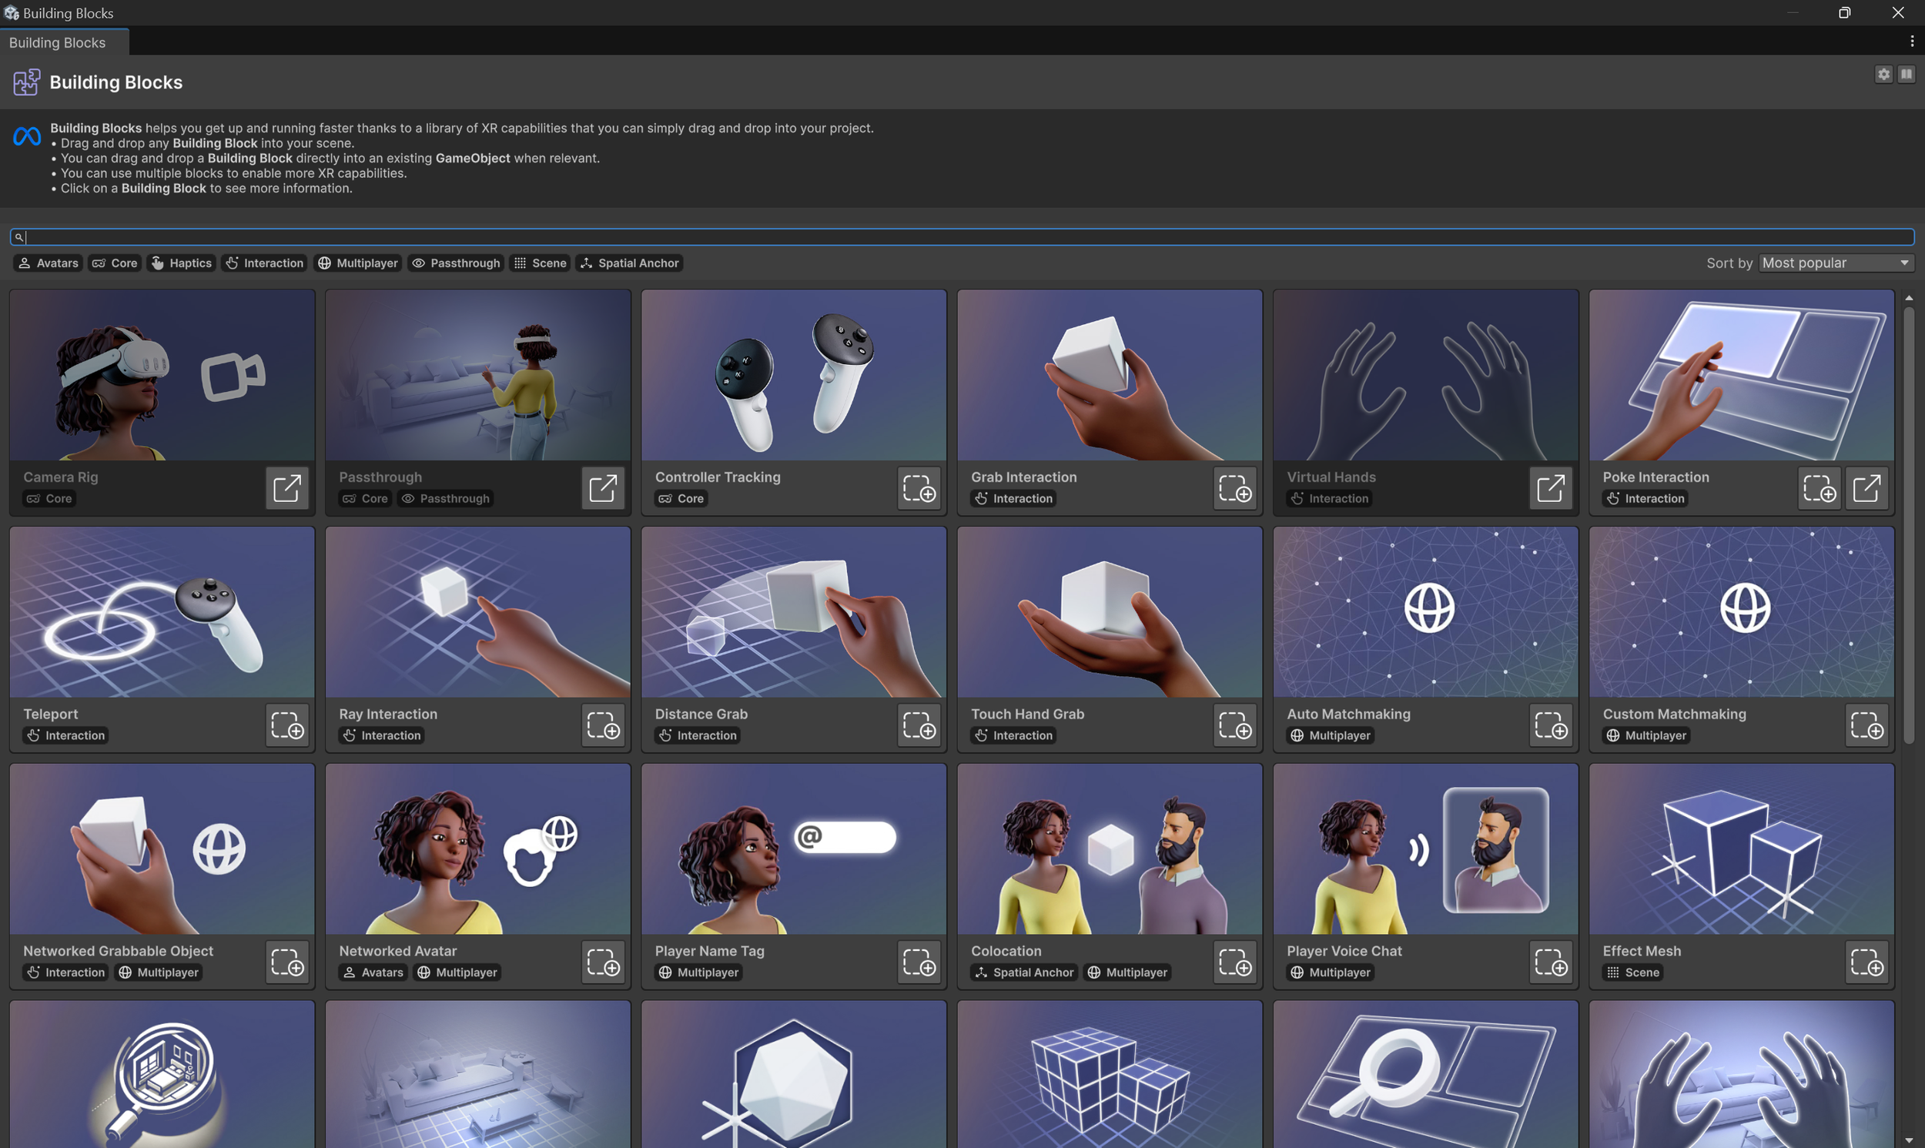This screenshot has height=1148, width=1925.
Task: Select the Effect Mesh thumbnail
Action: [1742, 848]
